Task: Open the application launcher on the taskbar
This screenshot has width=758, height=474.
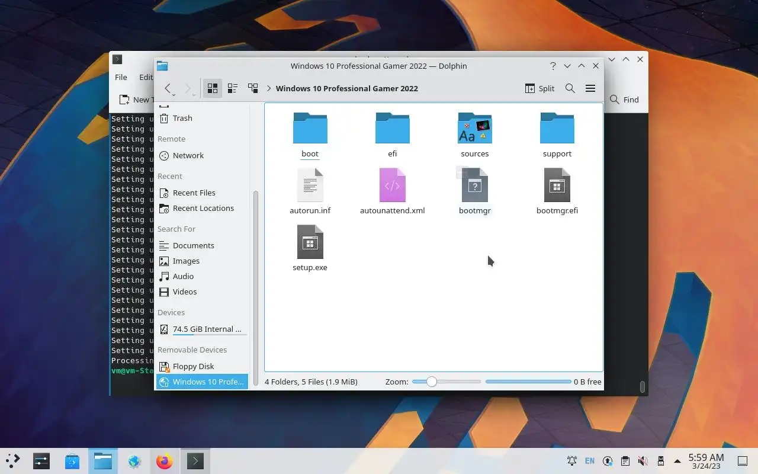Action: click(12, 461)
